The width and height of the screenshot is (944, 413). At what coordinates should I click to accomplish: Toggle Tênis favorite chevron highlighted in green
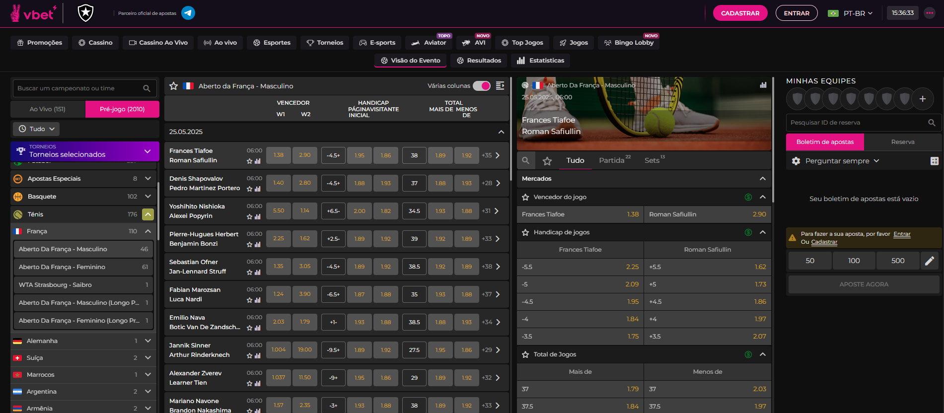click(148, 214)
